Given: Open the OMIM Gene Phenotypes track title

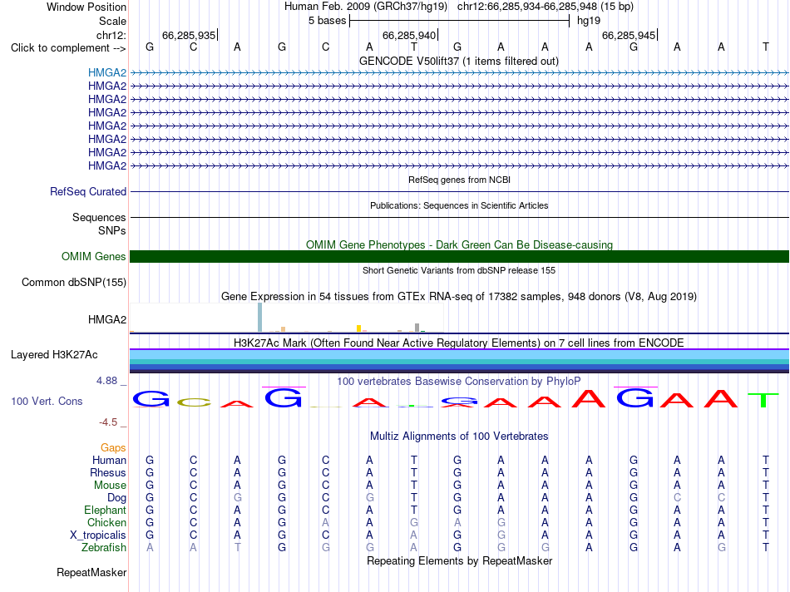Looking at the screenshot, I should coord(459,244).
